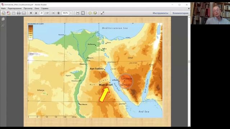Image resolution: width=230 pixels, height=129 pixels.
Task: Click the convert to PDF online icon
Action: tap(9, 13)
